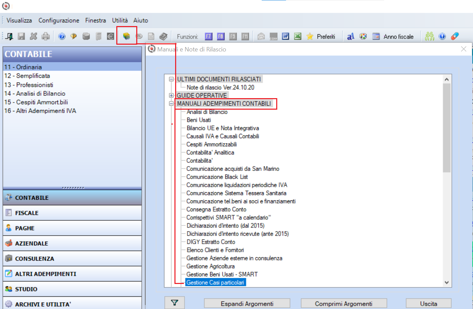This screenshot has height=309, width=473.
Task: Click the F7 function button
Action: (x=209, y=36)
